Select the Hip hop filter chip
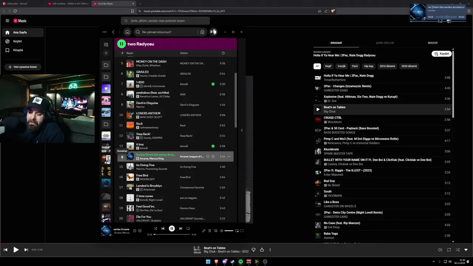 coord(369,66)
